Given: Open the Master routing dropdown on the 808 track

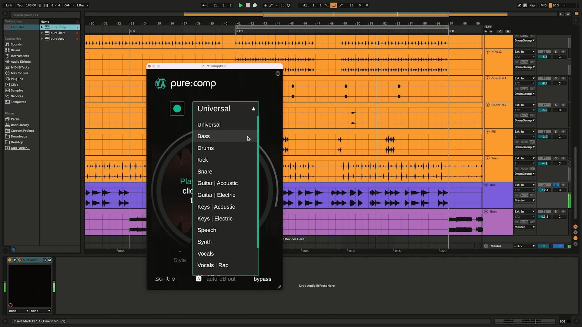Looking at the screenshot, I should tap(524, 200).
